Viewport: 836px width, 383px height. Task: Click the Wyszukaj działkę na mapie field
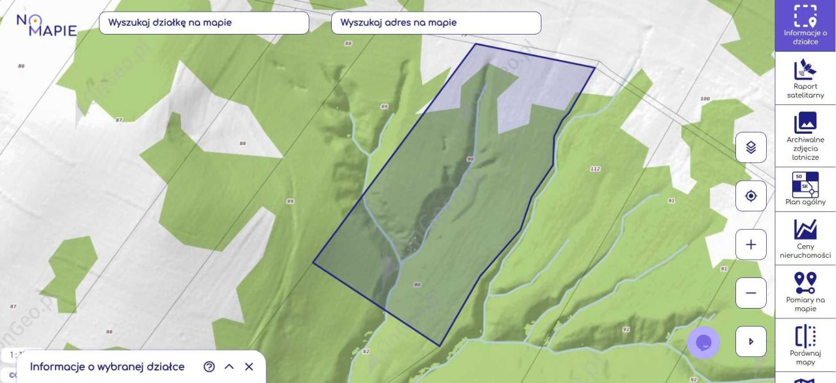(204, 23)
